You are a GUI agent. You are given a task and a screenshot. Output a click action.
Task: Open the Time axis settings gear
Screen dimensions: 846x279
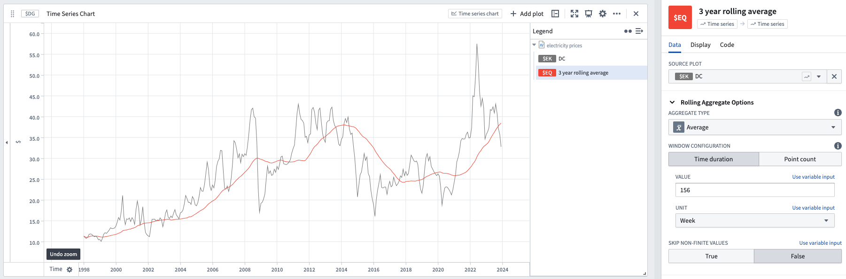click(x=70, y=270)
